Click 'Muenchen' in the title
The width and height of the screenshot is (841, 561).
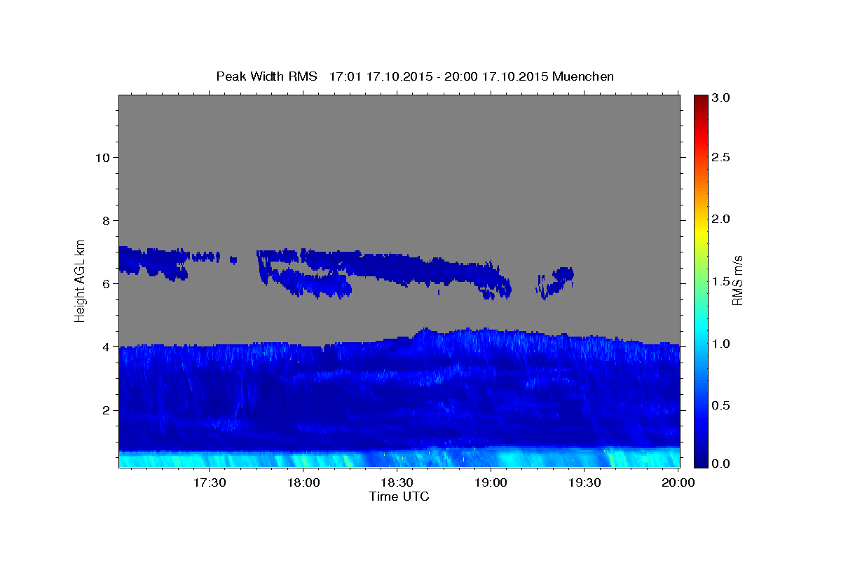coord(583,76)
